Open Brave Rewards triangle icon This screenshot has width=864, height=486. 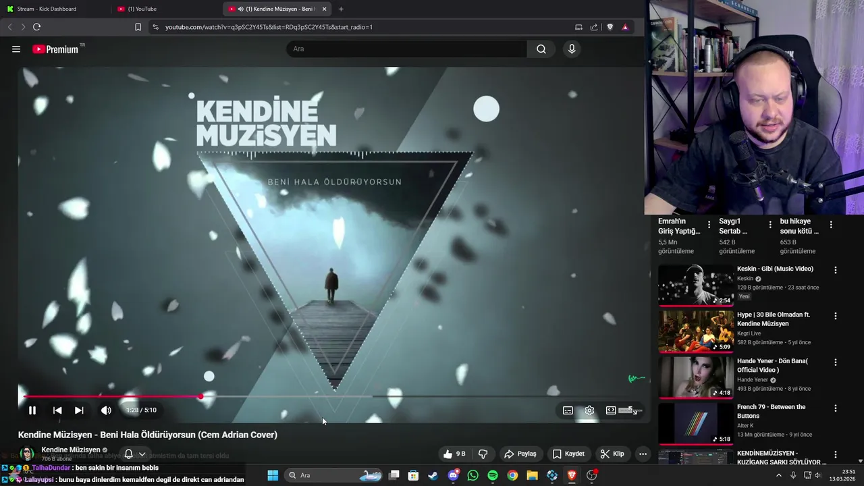tap(625, 27)
